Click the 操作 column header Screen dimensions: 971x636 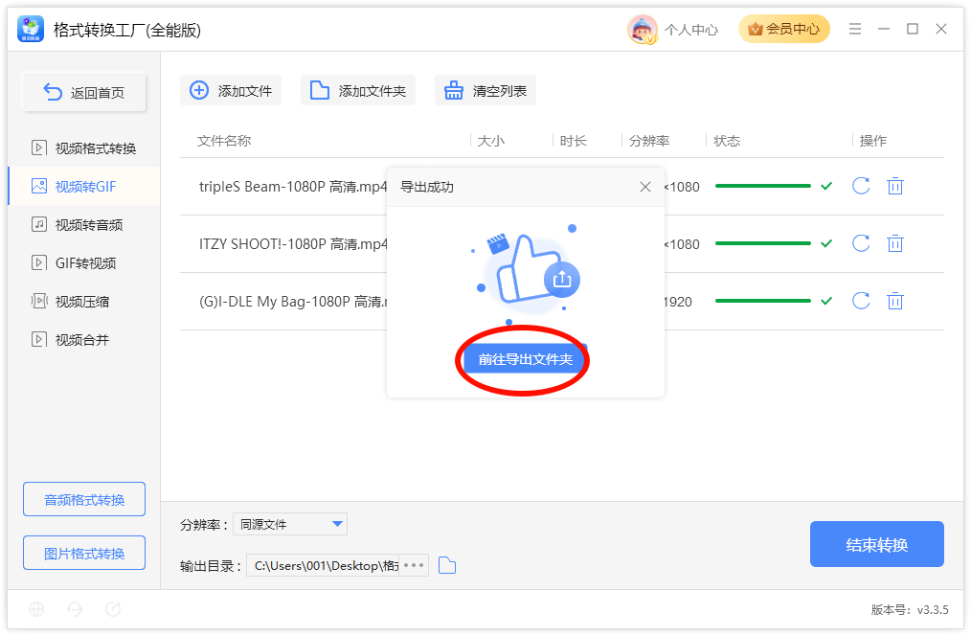coord(872,141)
